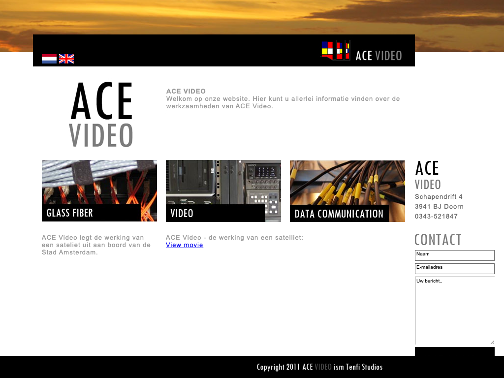The height and width of the screenshot is (378, 504).
Task: Click the large ACE VIDEO logo
Action: [x=101, y=115]
